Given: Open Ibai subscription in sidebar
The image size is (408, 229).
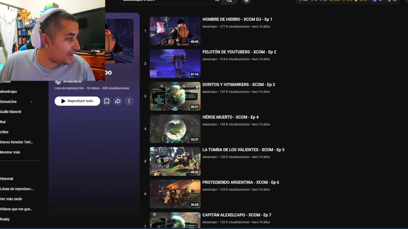Looking at the screenshot, I should 3,122.
